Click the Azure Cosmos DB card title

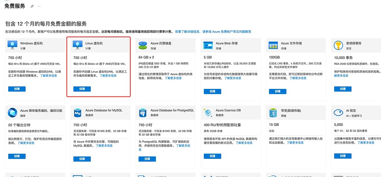point(228,110)
